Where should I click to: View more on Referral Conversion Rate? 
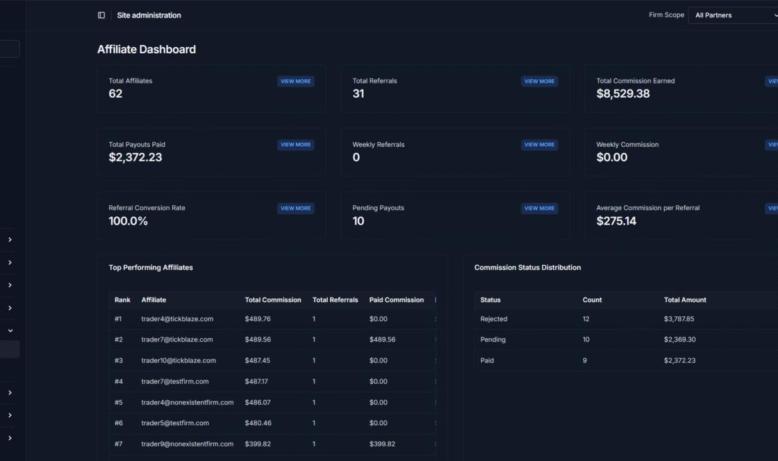[295, 209]
